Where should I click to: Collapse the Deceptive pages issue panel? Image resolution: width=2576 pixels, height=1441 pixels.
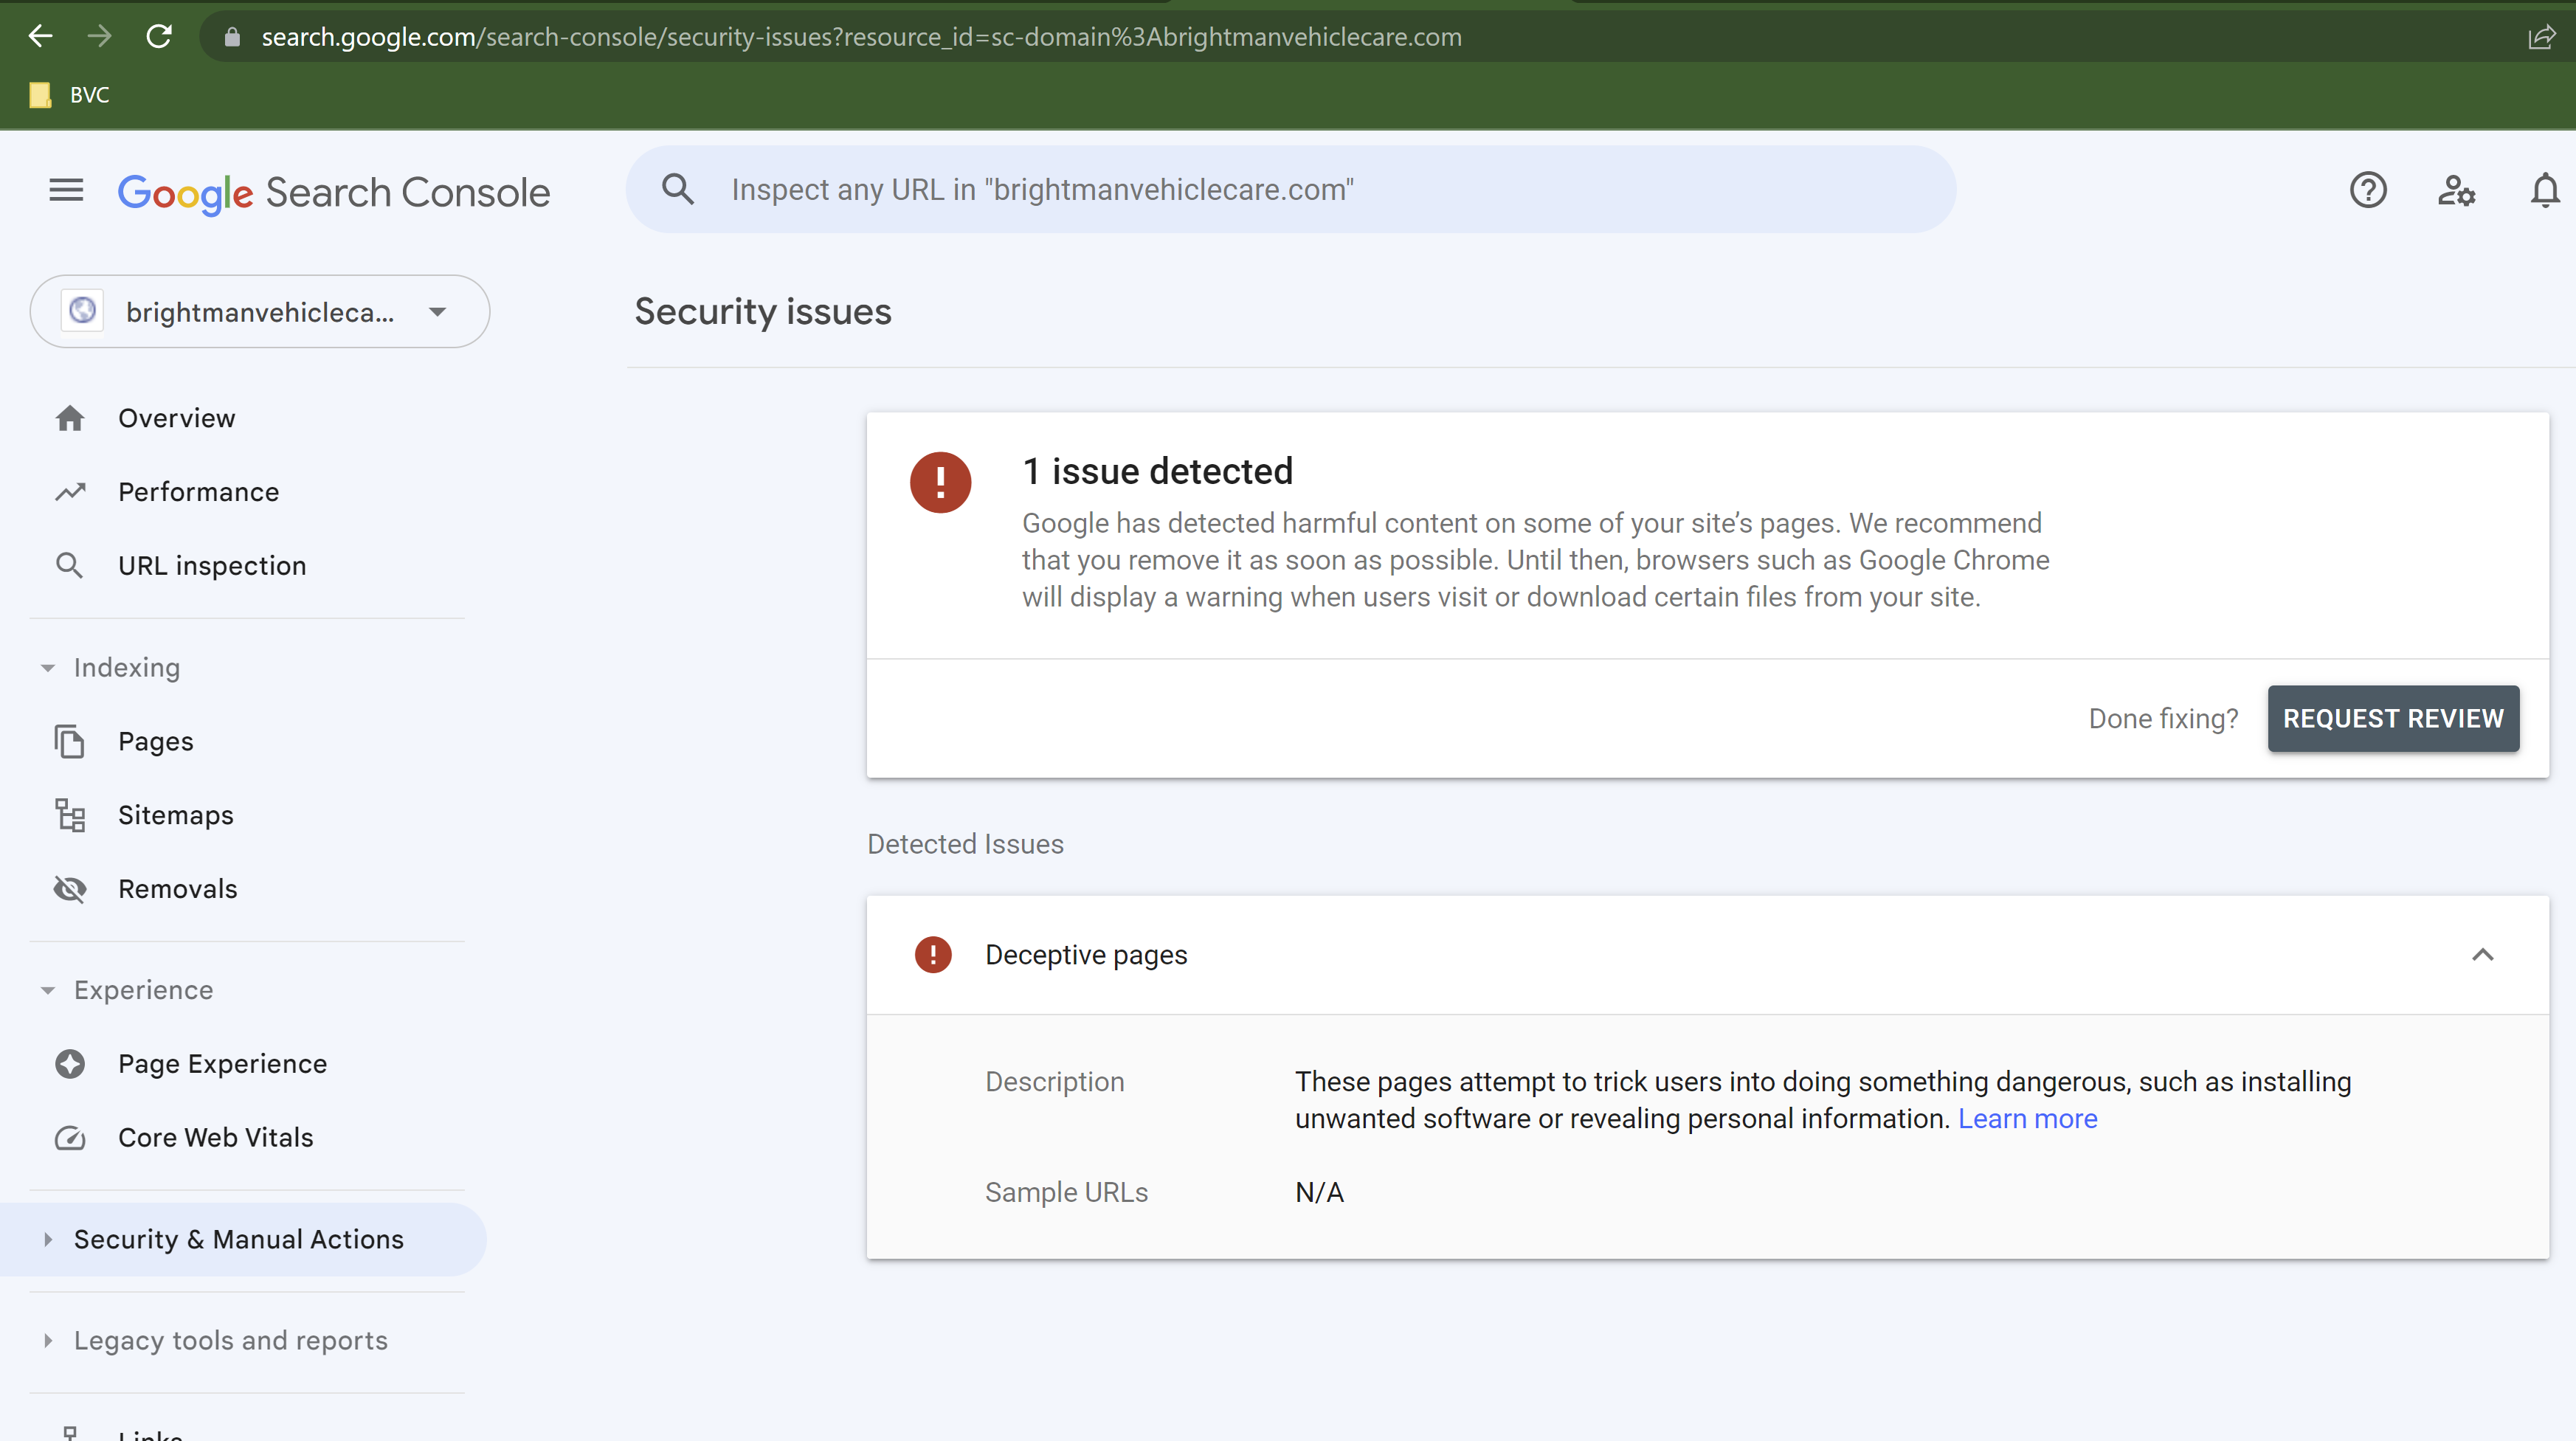(2482, 955)
